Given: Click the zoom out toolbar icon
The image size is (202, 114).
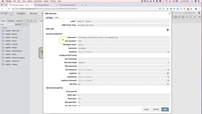Looking at the screenshot, I should pyautogui.click(x=191, y=17).
